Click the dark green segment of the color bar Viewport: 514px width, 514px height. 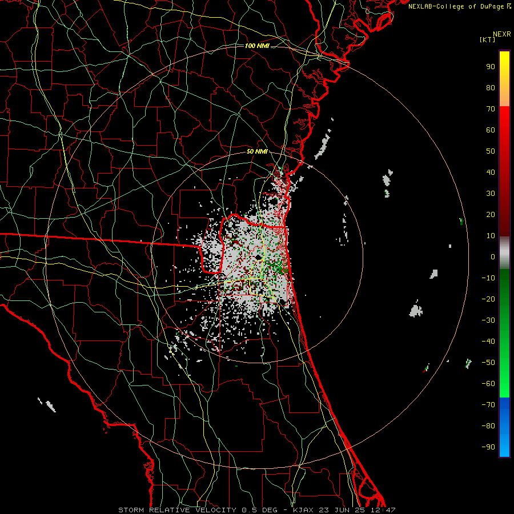tap(504, 285)
